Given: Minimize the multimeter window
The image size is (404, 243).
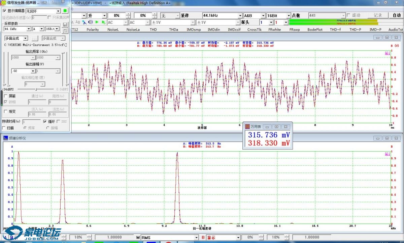Looking at the screenshot, I should [267, 127].
